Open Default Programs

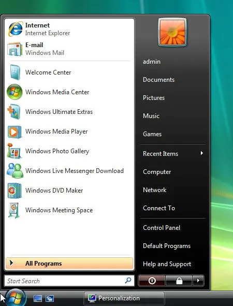pos(167,246)
